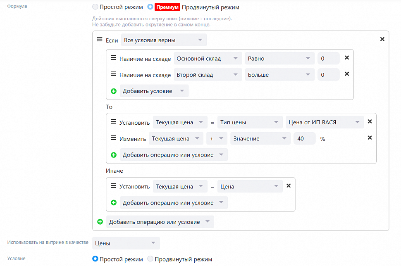Open outer 'Добавить операцию или условие' dropdown

click(x=160, y=222)
